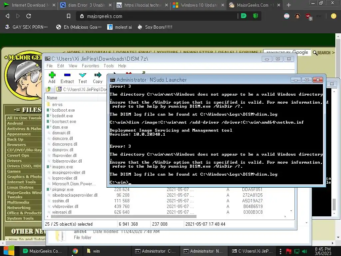Select dism.exe in the 7-Zip list
Viewport: 341px width, 256px height.
click(60, 127)
